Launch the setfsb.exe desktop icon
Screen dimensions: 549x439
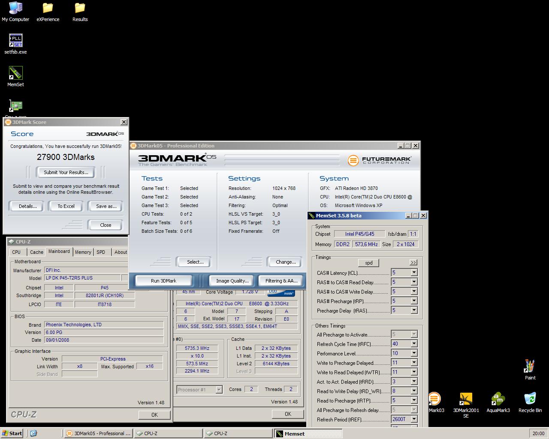point(15,44)
